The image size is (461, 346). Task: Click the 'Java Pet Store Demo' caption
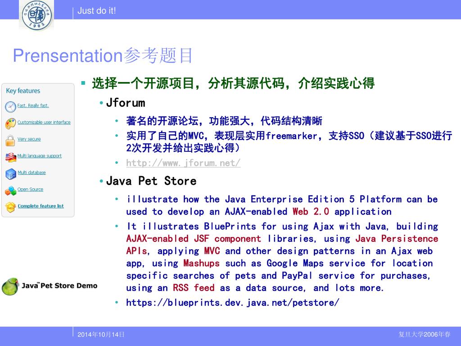point(59,286)
